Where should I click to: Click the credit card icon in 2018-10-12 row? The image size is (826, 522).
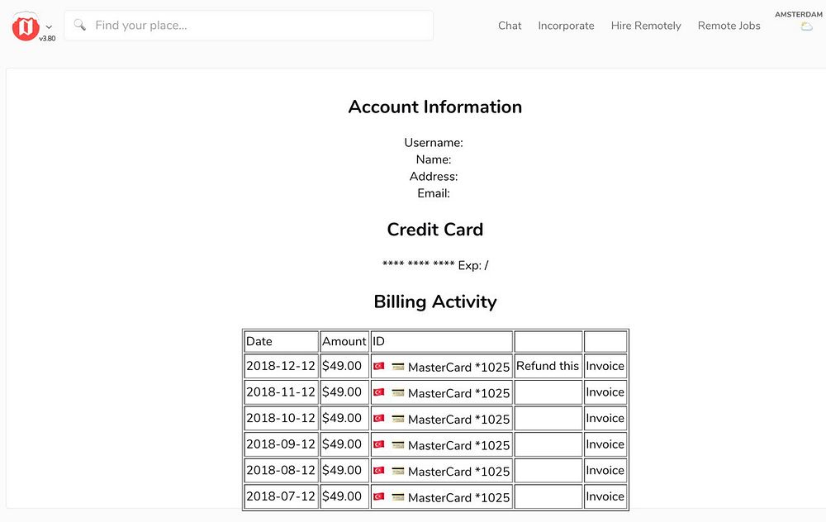click(x=398, y=418)
